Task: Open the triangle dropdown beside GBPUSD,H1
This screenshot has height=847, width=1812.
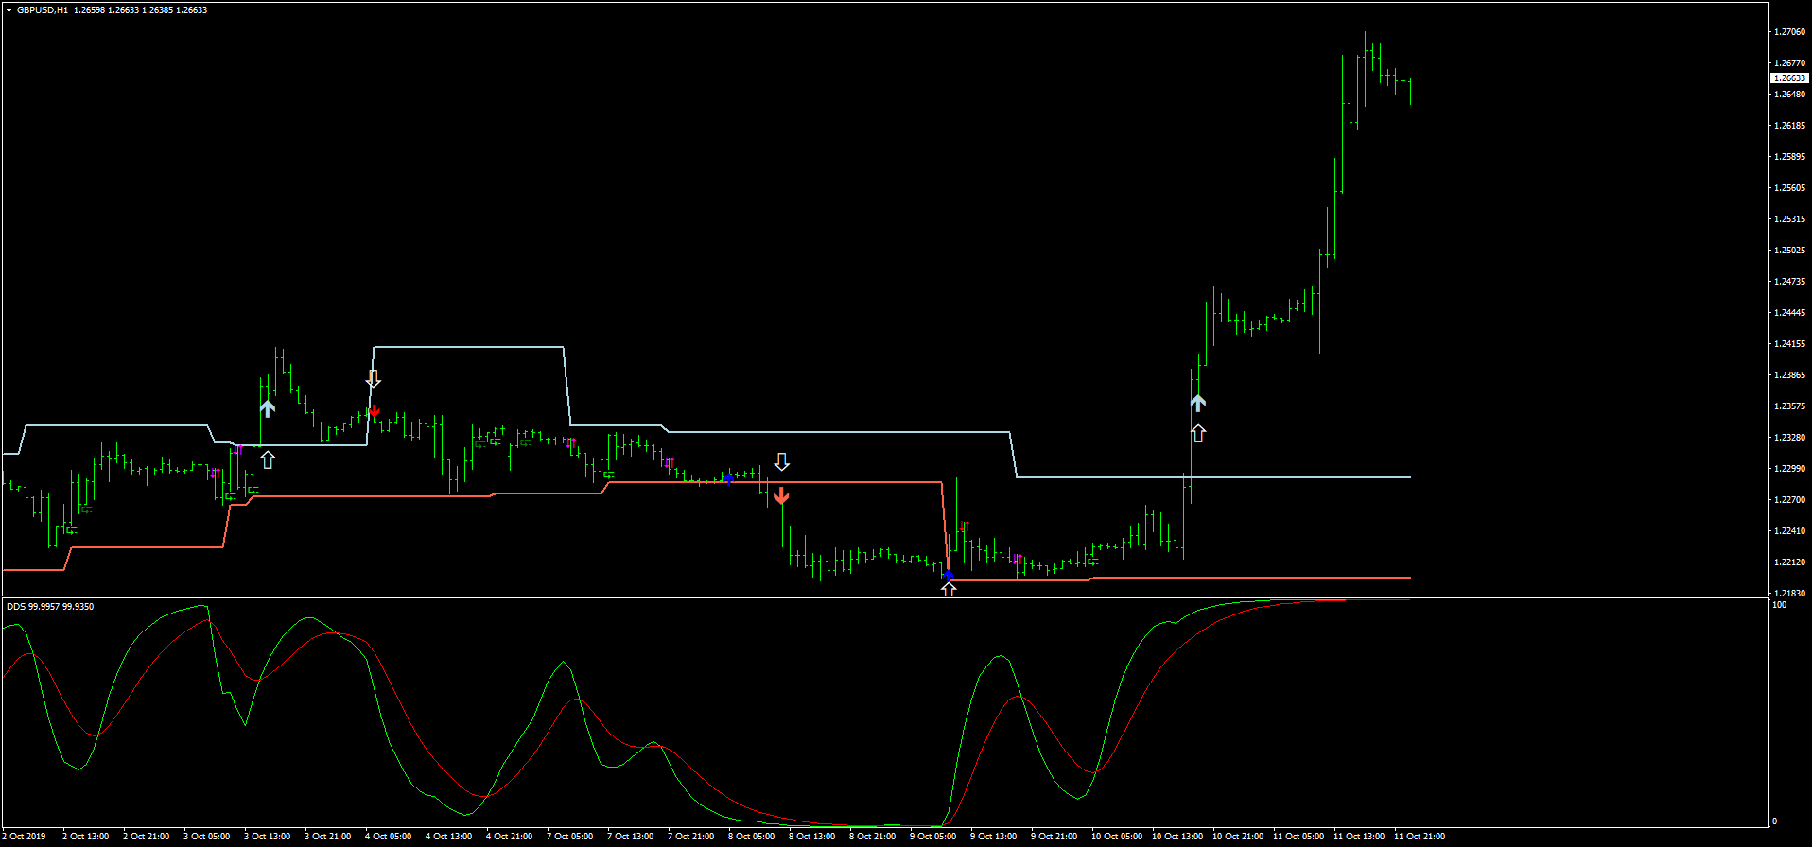Action: pyautogui.click(x=9, y=10)
